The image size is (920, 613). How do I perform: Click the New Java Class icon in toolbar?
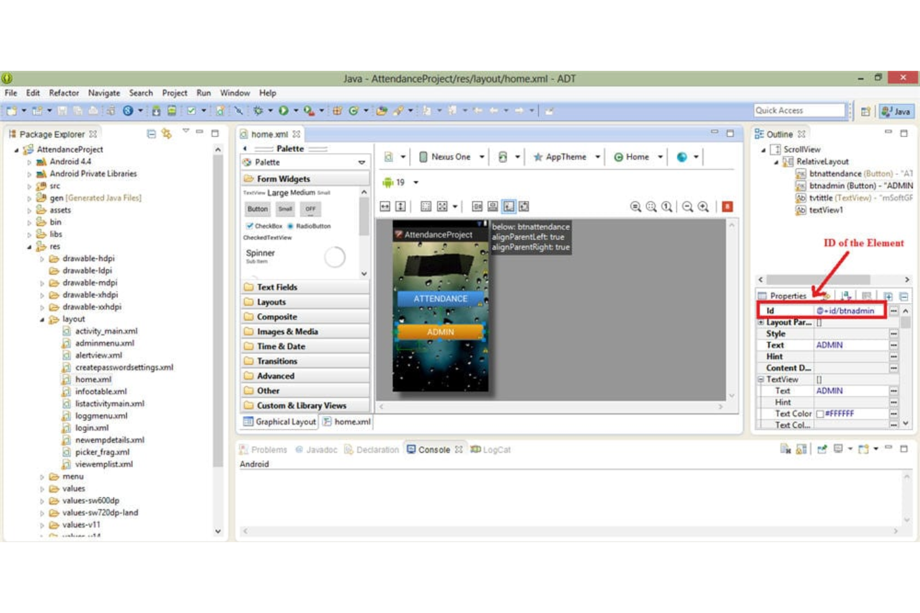click(354, 111)
